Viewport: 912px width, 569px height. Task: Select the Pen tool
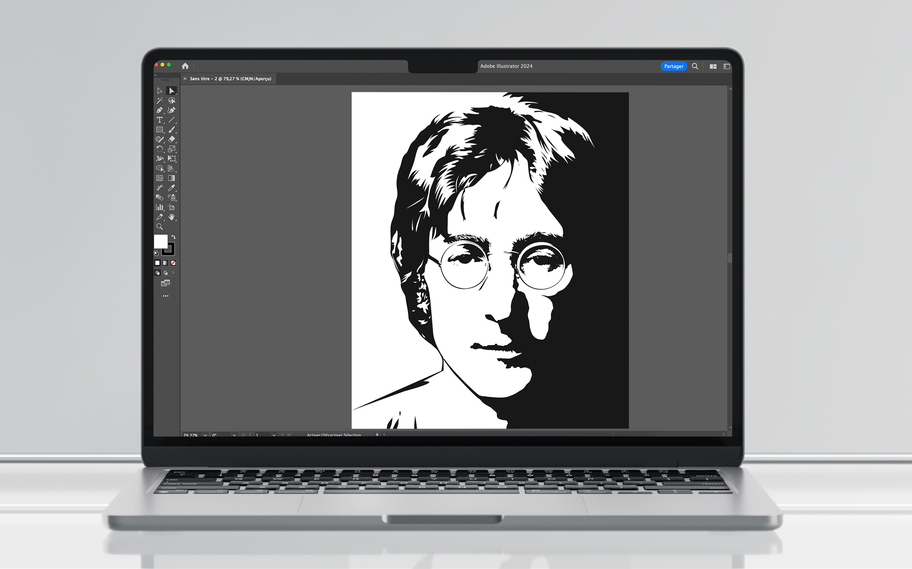[x=159, y=110]
